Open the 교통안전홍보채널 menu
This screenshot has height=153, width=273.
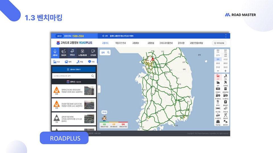coord(196,43)
